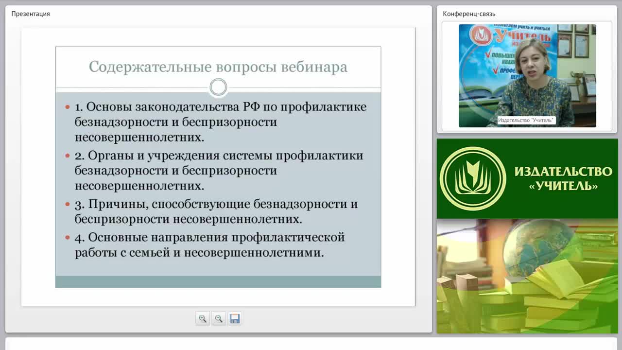Zoom in on the presentation slide
Viewport: 622px width, 350px height.
point(203,318)
